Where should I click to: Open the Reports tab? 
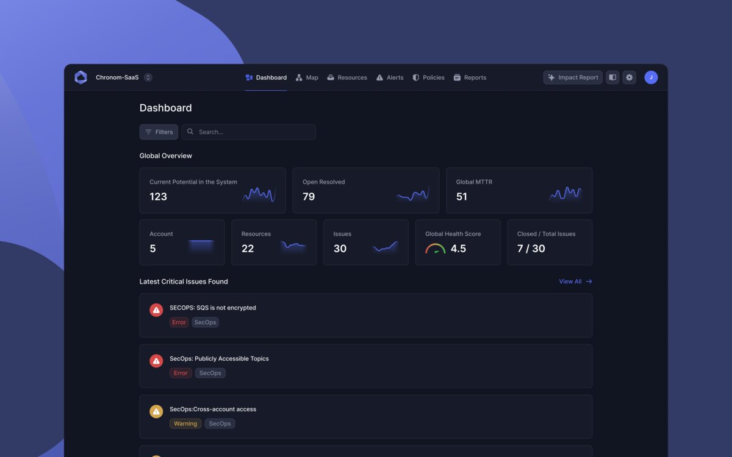pyautogui.click(x=470, y=77)
